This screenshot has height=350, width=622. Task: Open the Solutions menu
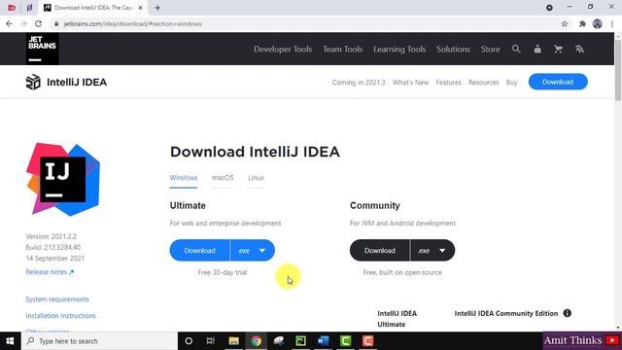pyautogui.click(x=453, y=50)
